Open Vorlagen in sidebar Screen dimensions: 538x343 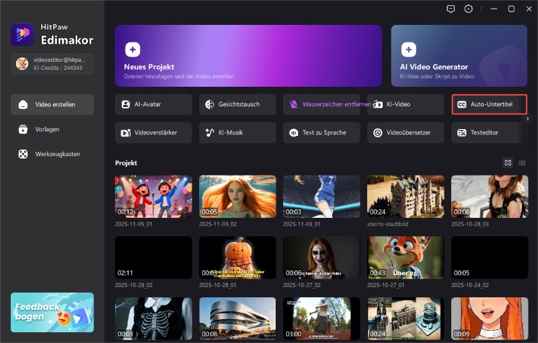(52, 129)
